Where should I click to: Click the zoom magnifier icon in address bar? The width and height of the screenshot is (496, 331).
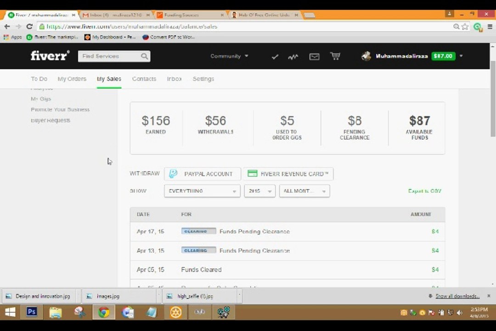(x=456, y=27)
